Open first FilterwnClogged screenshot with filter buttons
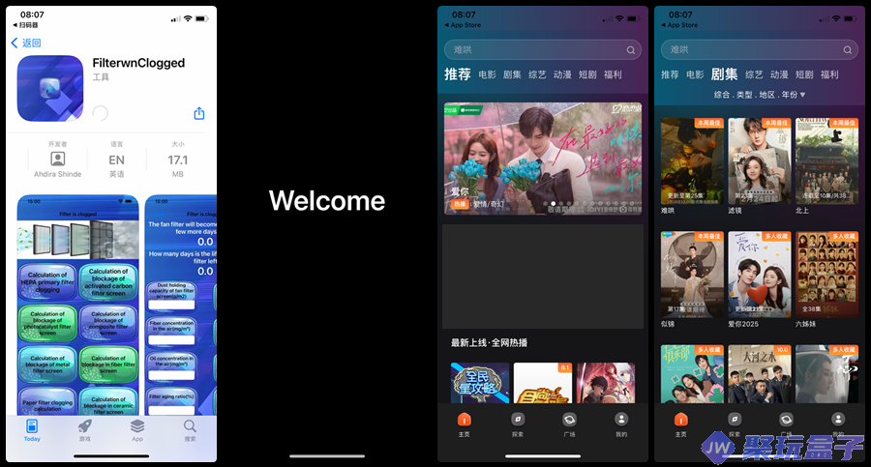The image size is (871, 467). click(x=77, y=305)
